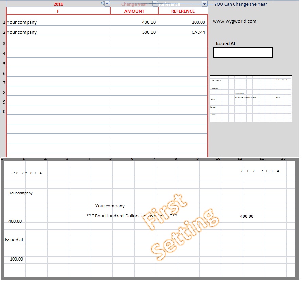Click the Issued At label text
This screenshot has width=303, height=283.
(225, 43)
